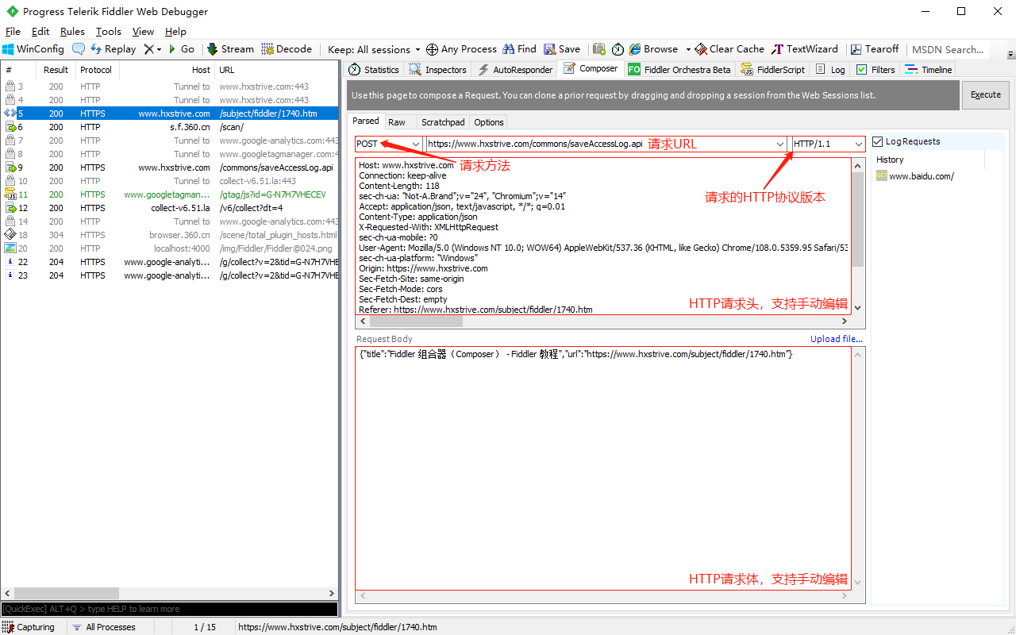The image size is (1016, 635).
Task: Click Clear Cache button
Action: [729, 49]
